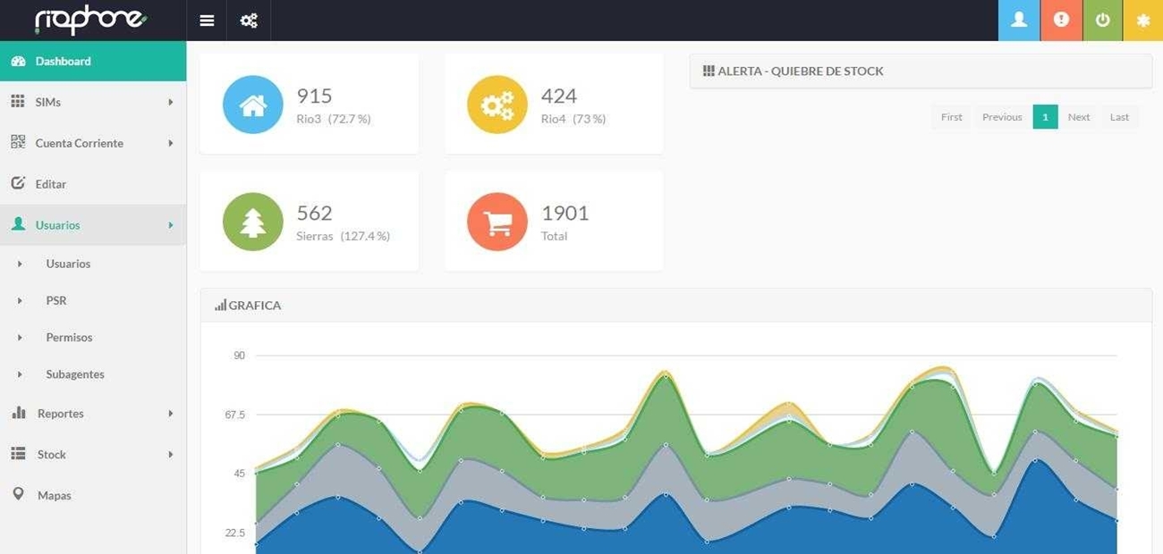Toggle the sidebar with the hamburger icon
1163x554 pixels.
click(207, 21)
